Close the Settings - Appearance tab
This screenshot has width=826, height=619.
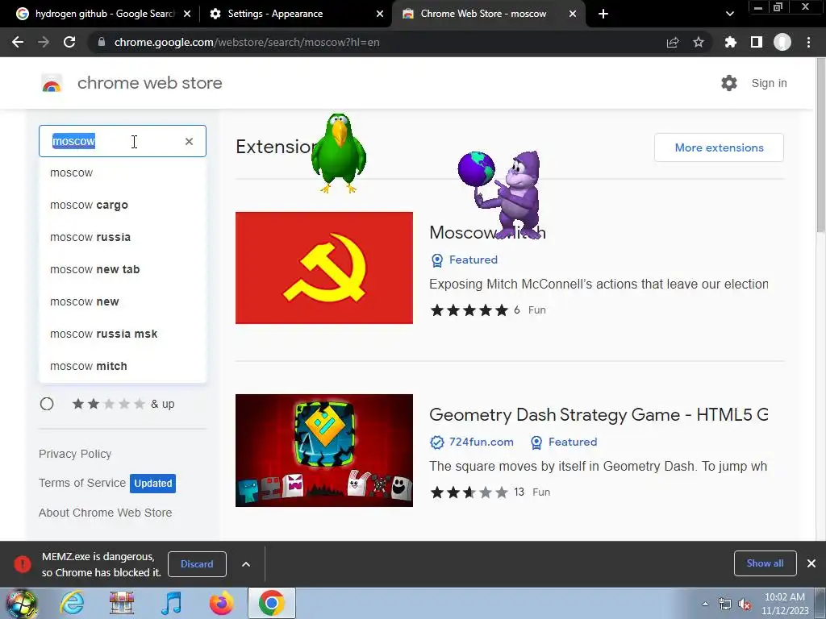click(x=380, y=14)
